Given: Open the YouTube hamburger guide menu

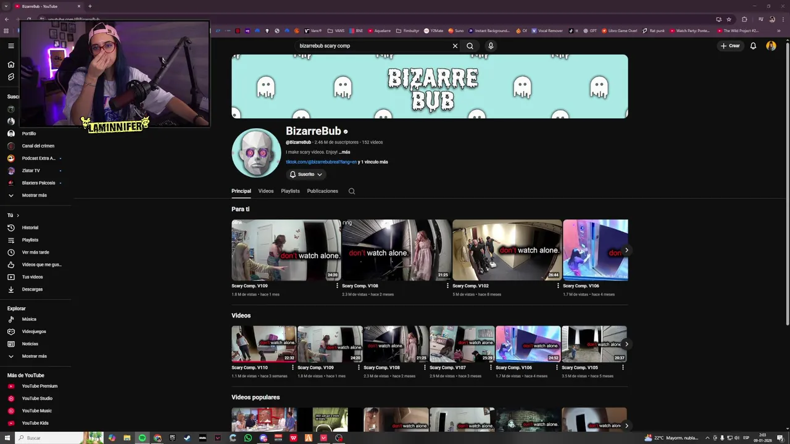Looking at the screenshot, I should pos(10,46).
